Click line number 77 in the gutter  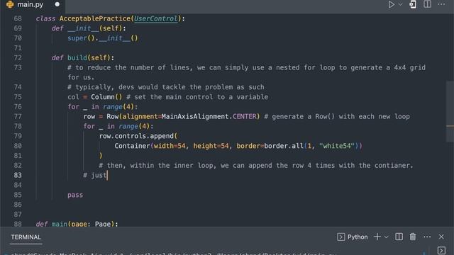coord(18,116)
